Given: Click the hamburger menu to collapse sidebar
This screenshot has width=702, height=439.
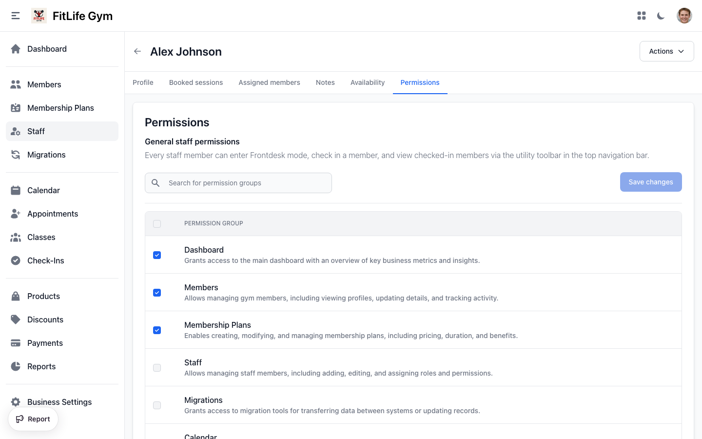Looking at the screenshot, I should pyautogui.click(x=15, y=15).
